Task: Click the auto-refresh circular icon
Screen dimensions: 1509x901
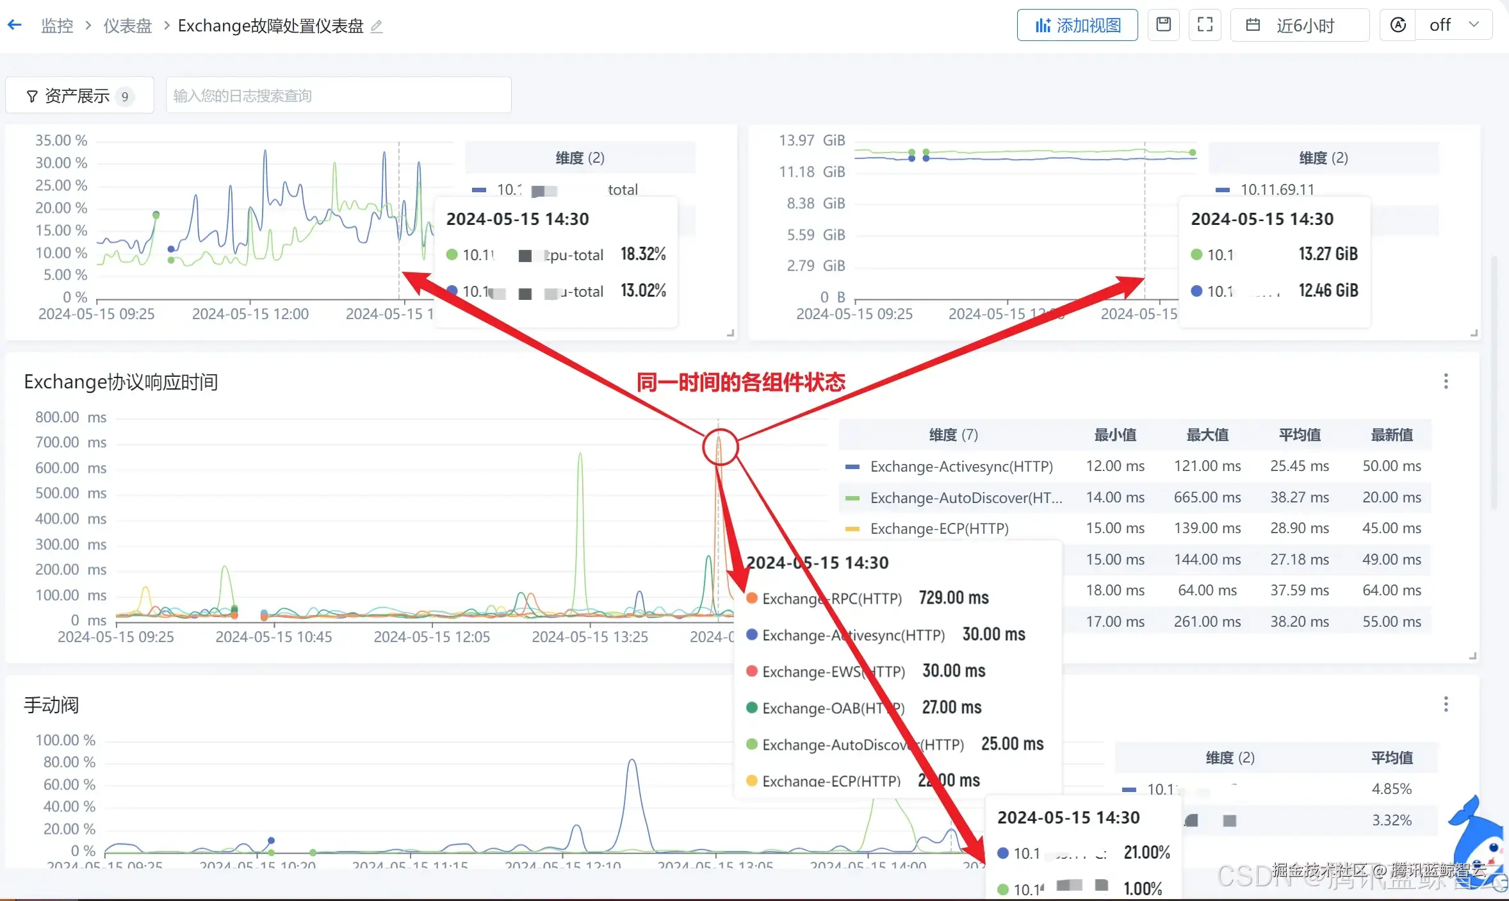Action: coord(1398,25)
